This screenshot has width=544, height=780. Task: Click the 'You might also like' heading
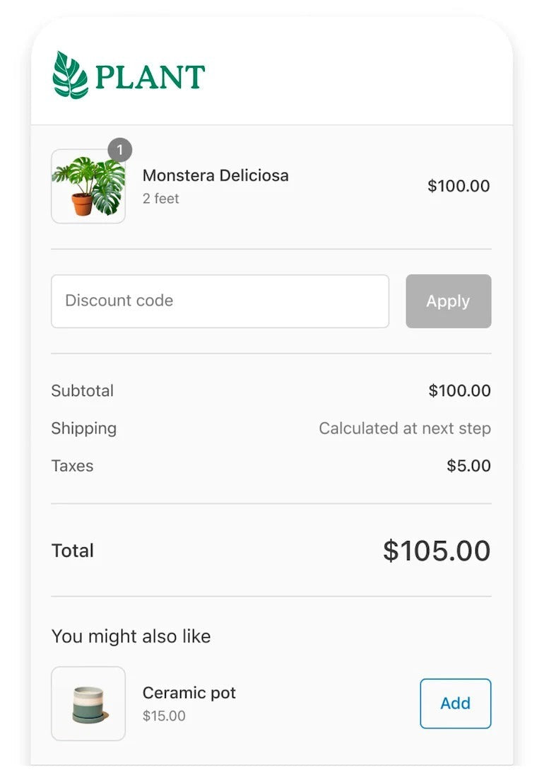(x=131, y=636)
